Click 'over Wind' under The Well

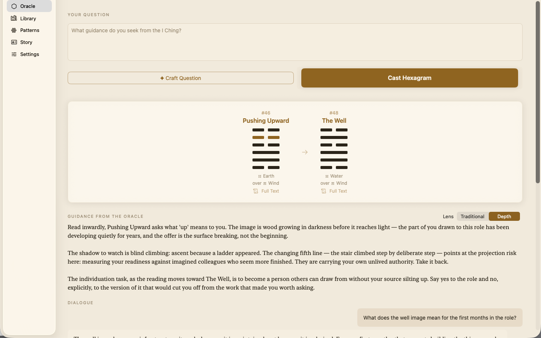pos(334,183)
